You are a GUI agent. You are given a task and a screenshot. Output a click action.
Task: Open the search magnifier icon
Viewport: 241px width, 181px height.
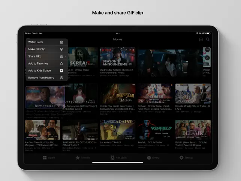(x=208, y=39)
